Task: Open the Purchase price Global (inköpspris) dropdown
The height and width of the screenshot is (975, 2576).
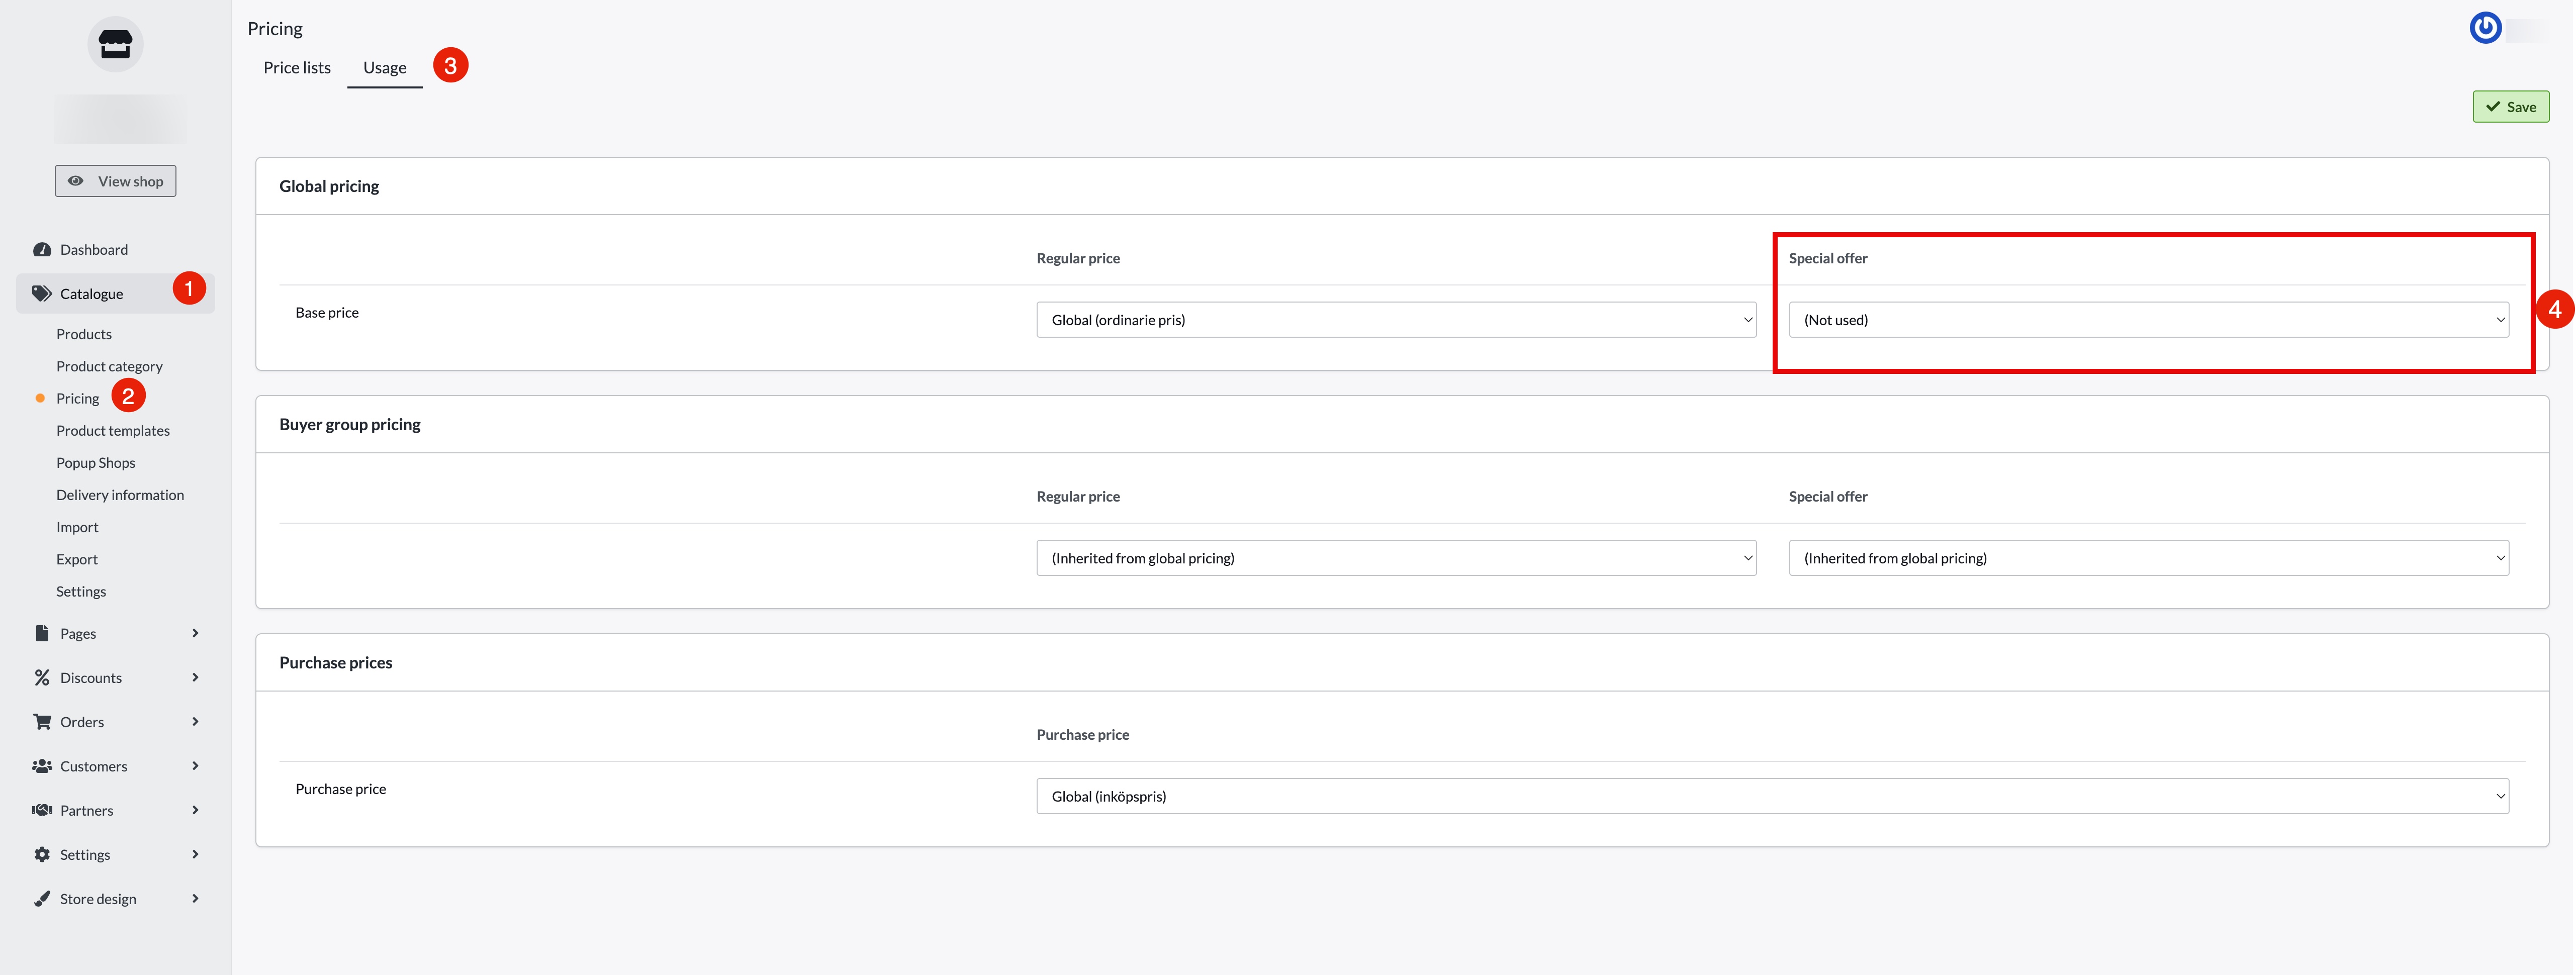Action: point(1771,796)
